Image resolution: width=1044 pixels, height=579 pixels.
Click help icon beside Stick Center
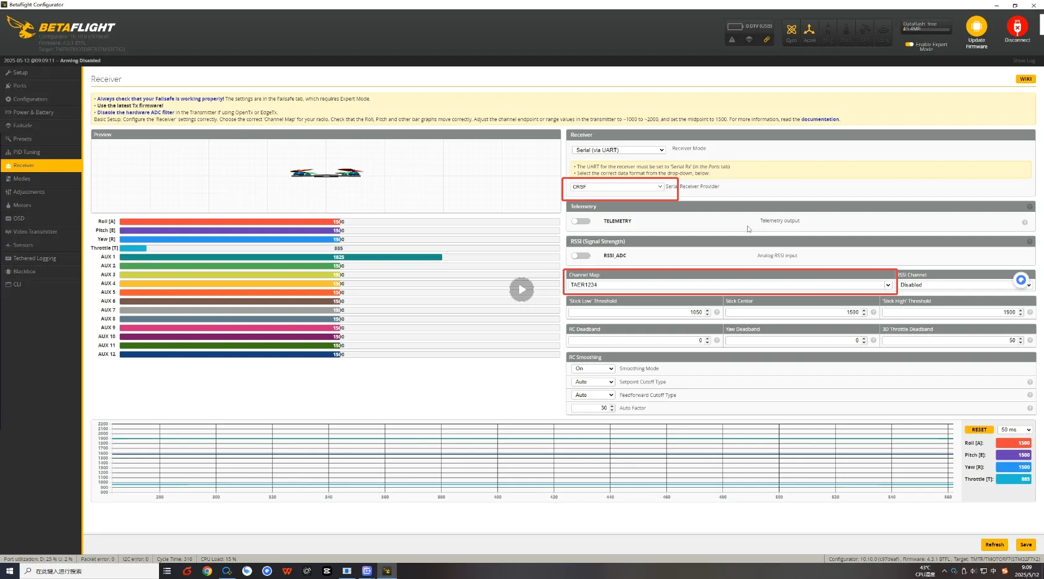click(x=873, y=312)
